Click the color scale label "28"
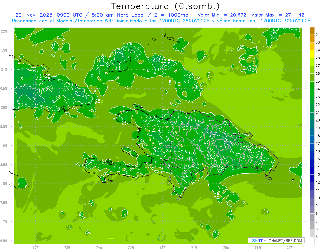Viewport: 325px width, 251px height. (x=318, y=58)
